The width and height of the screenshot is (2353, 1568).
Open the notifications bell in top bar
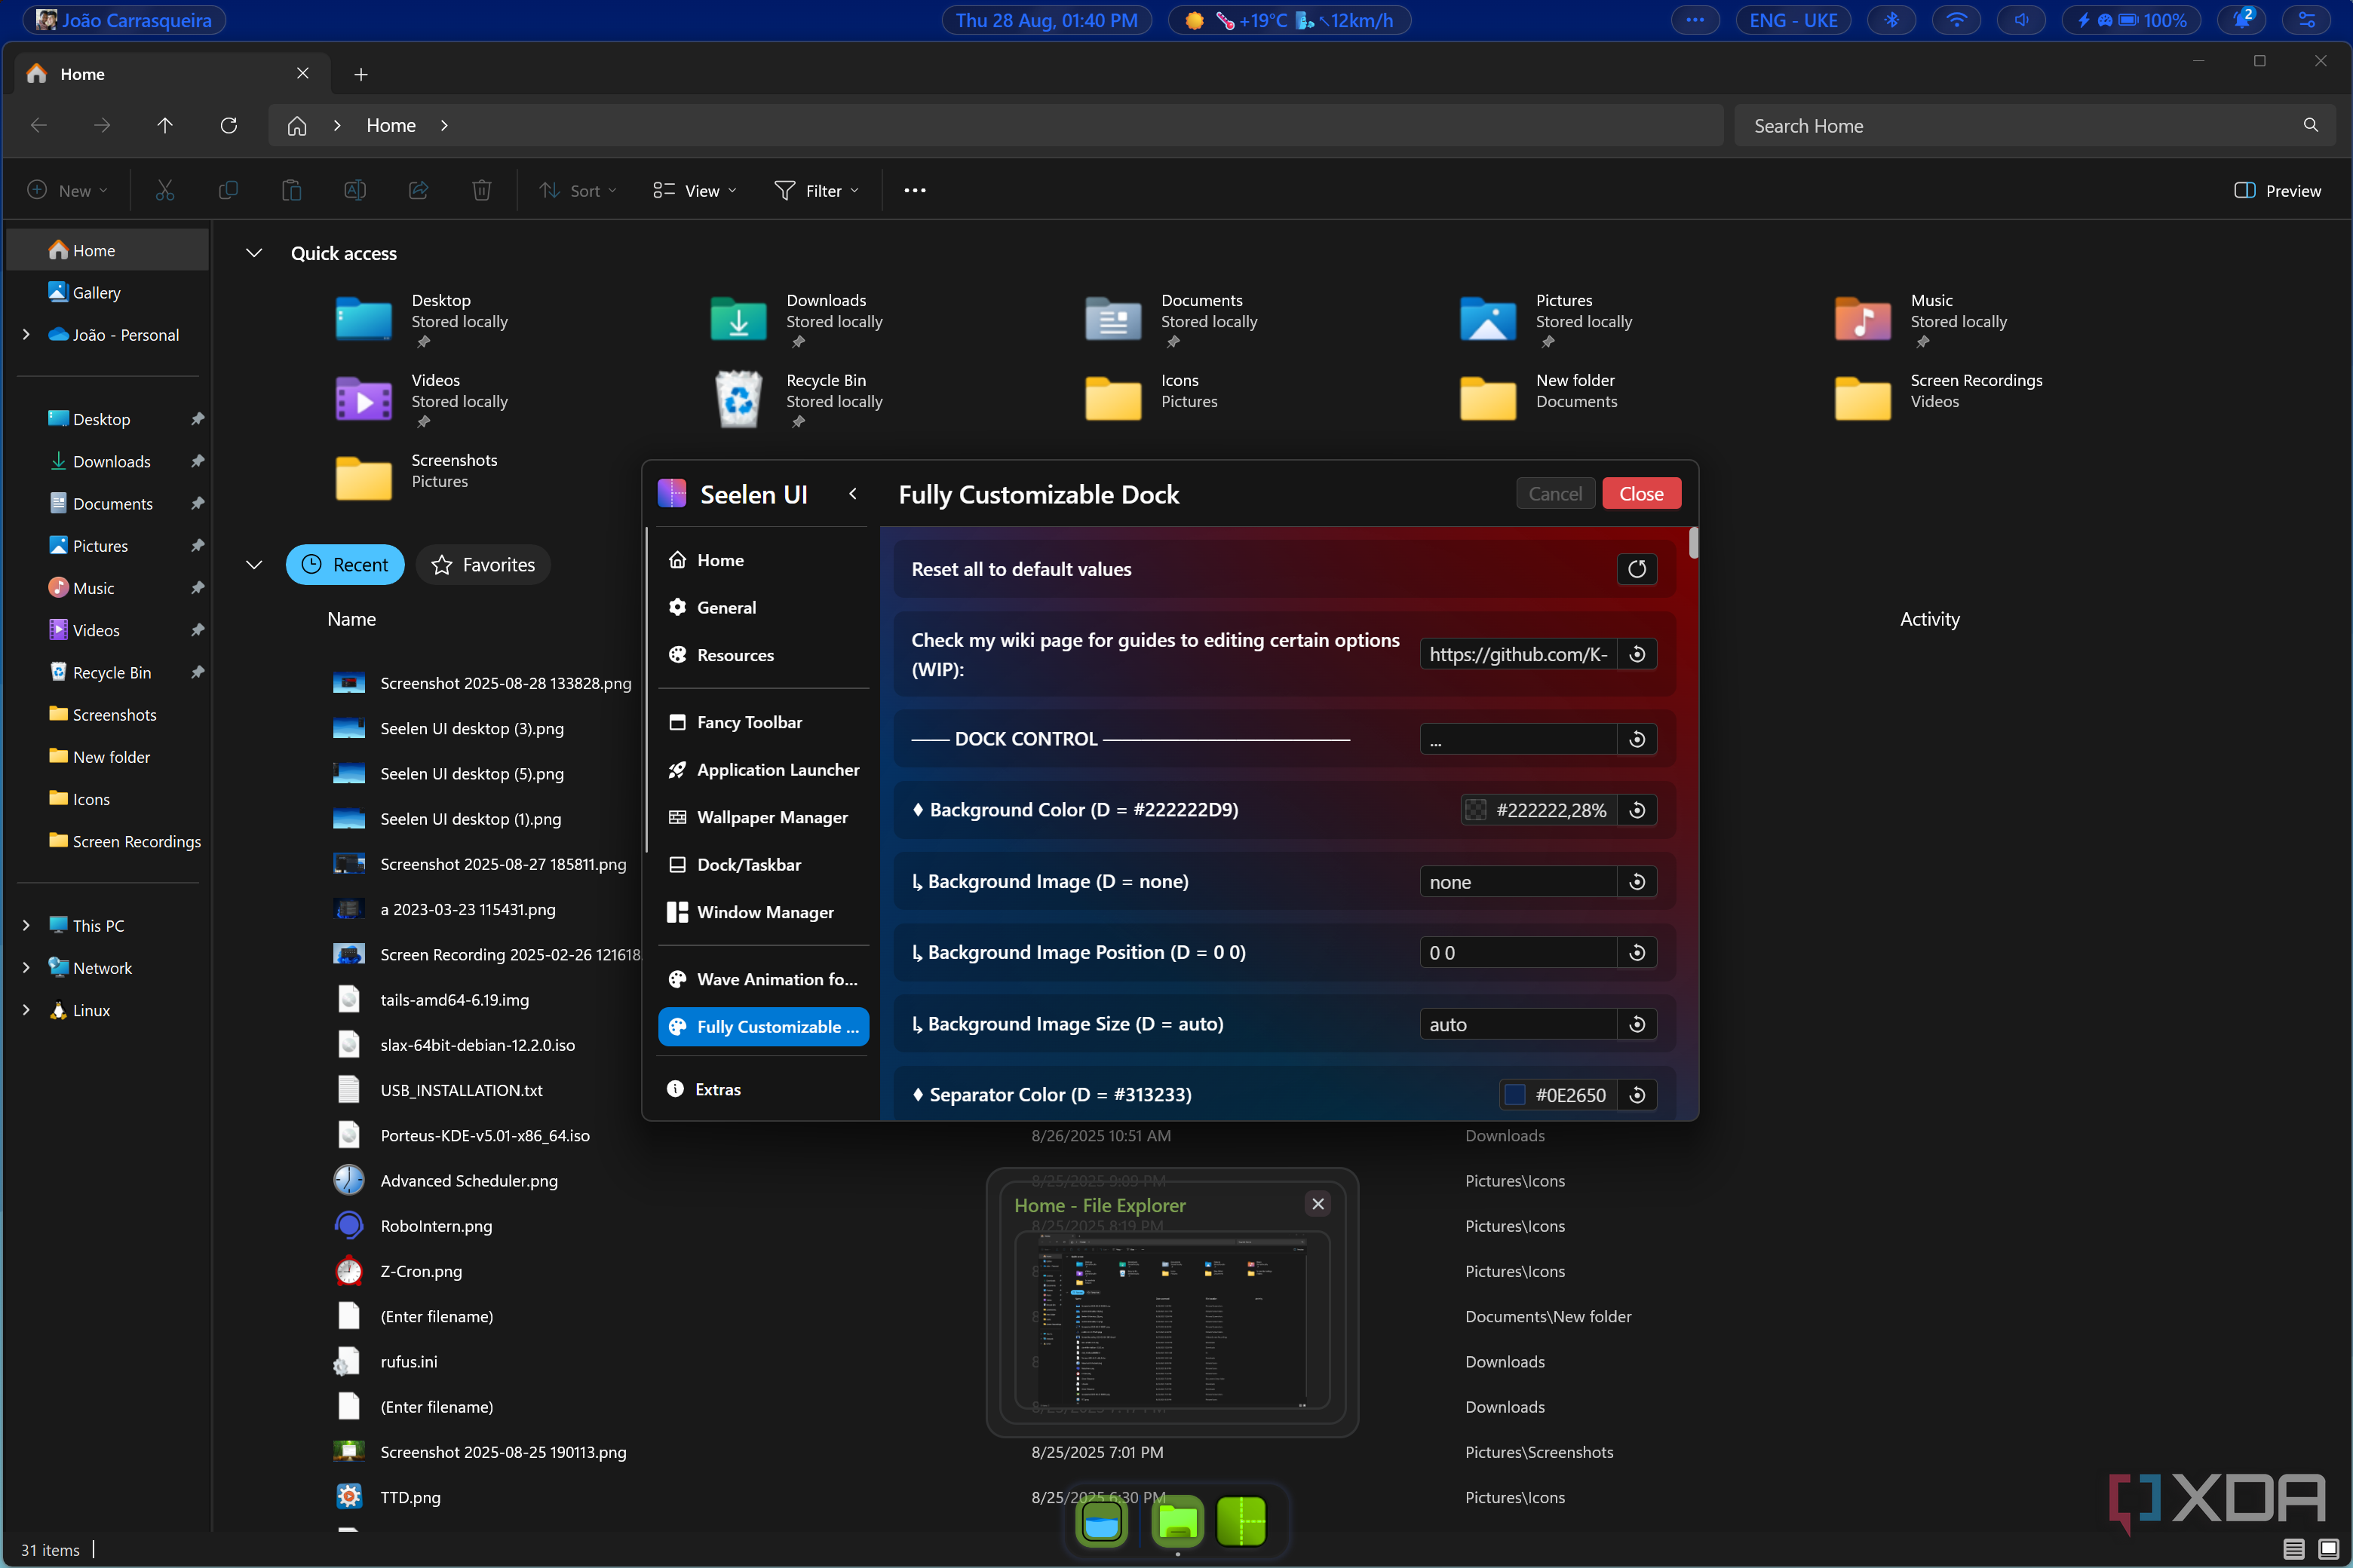[2242, 20]
